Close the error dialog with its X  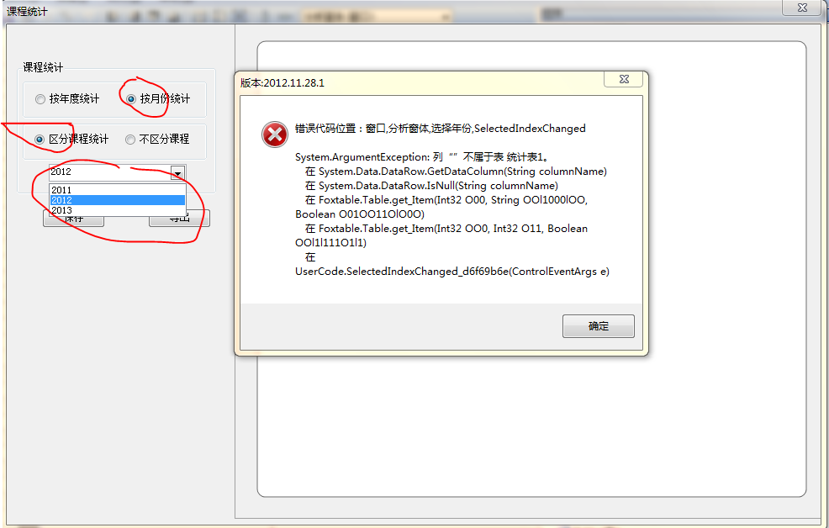pyautogui.click(x=624, y=79)
